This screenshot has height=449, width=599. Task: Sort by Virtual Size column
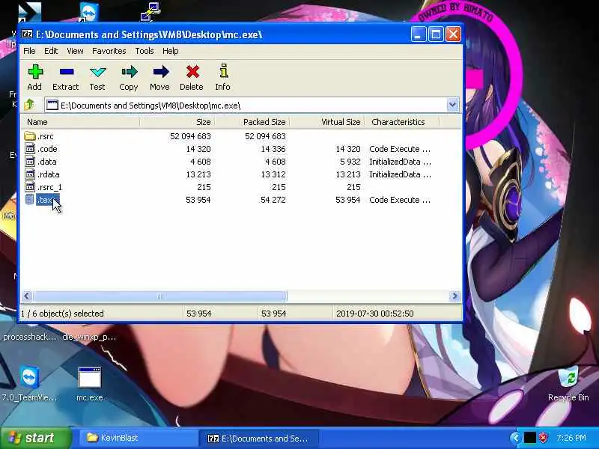[x=327, y=122]
